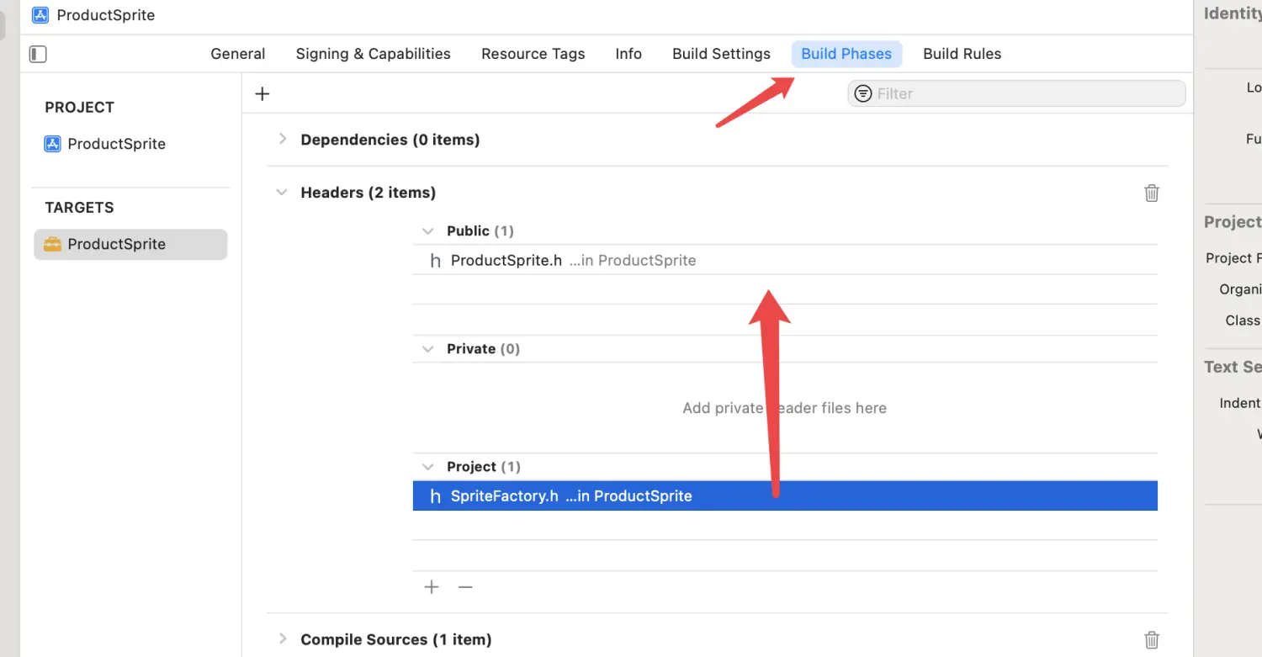Screen dimensions: 1262x657
Task: Click the add build phase plus icon
Action: click(x=262, y=93)
